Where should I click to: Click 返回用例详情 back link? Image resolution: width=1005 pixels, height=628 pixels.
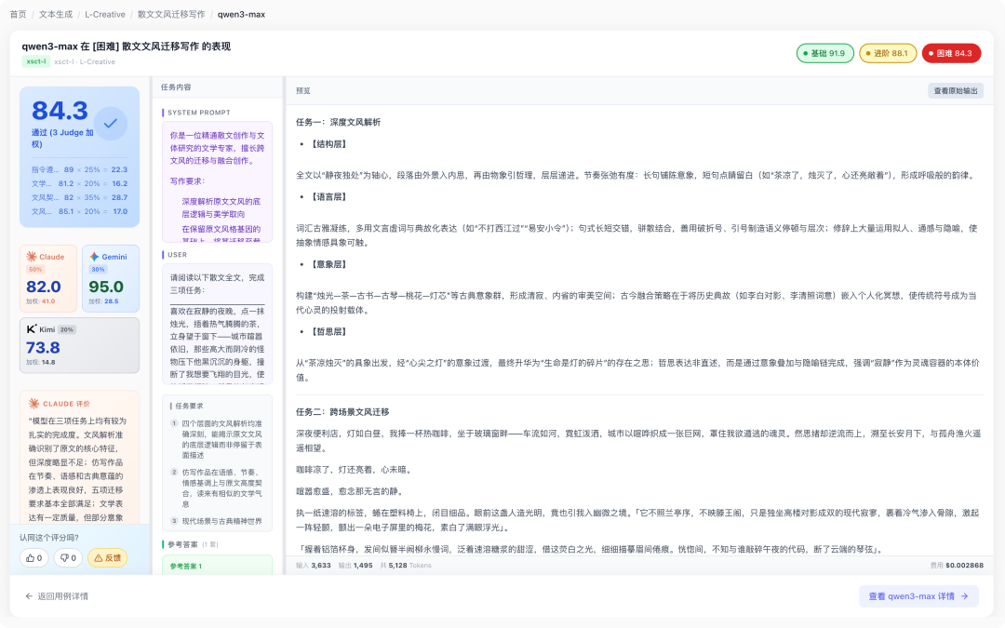(57, 596)
